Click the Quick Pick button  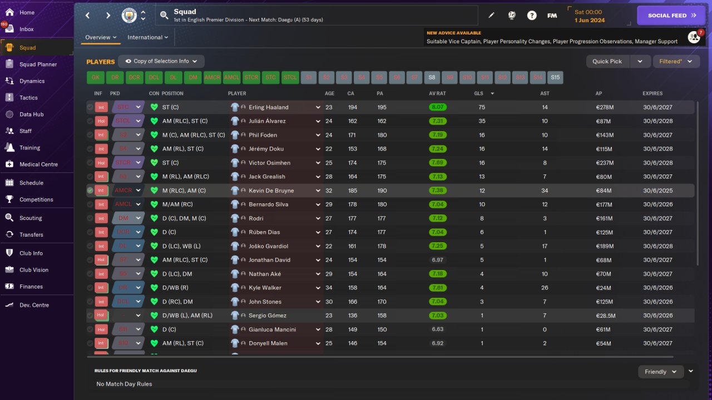pyautogui.click(x=607, y=61)
